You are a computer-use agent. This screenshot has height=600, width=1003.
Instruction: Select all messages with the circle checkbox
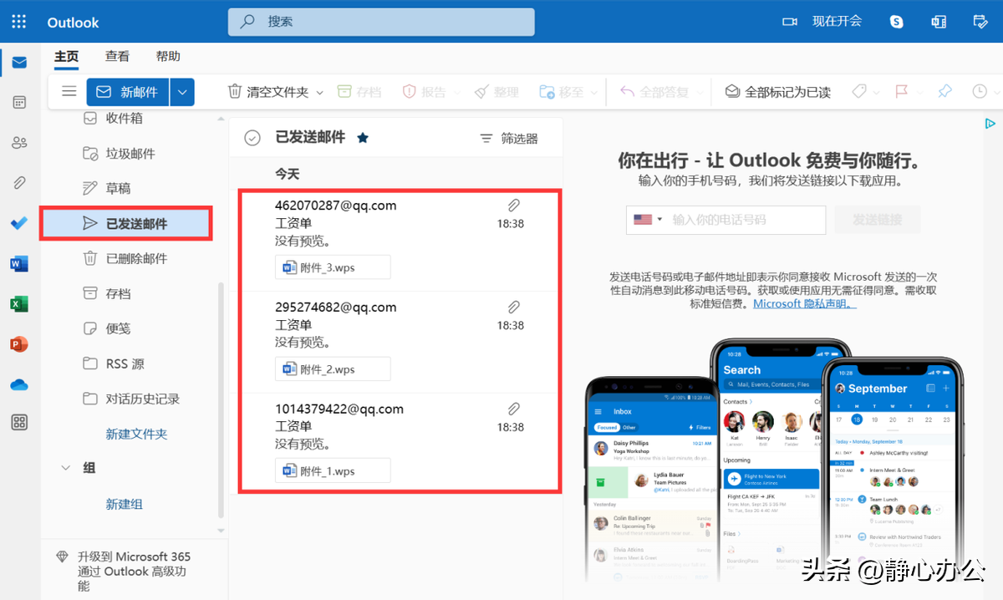252,138
